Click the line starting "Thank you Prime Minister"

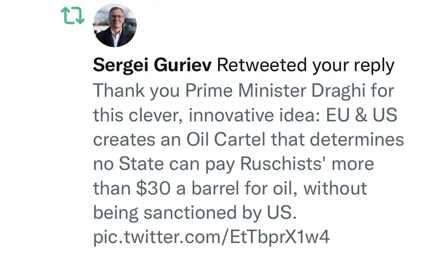click(x=243, y=90)
